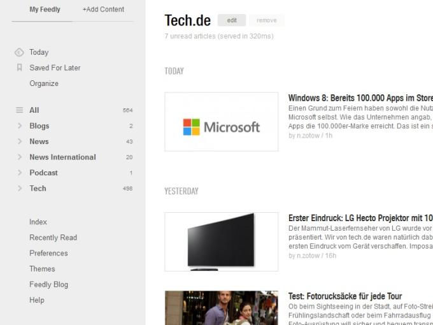Viewport: 433px width, 325px height.
Task: Click the edit button beside Tech.de
Action: tap(232, 20)
